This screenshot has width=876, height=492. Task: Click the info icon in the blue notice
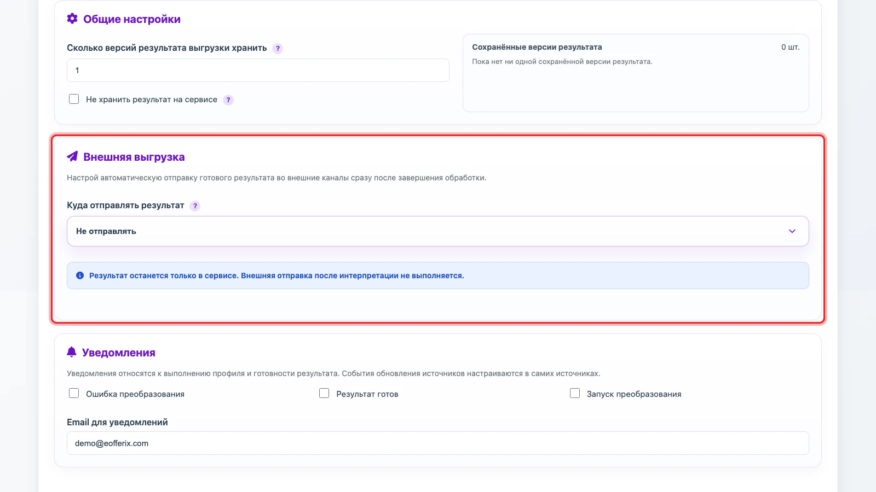tap(80, 276)
